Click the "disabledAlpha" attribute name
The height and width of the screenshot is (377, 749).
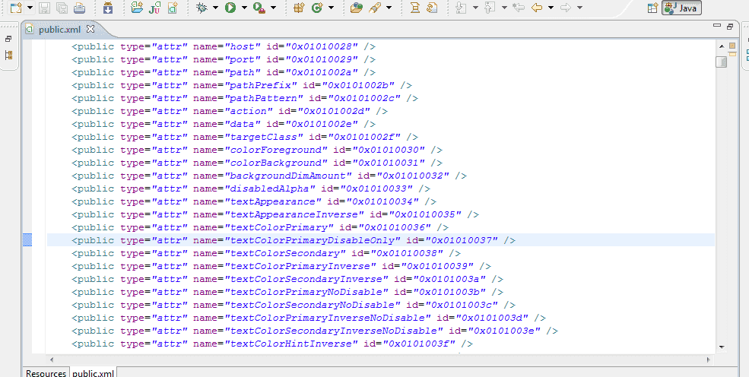point(270,188)
